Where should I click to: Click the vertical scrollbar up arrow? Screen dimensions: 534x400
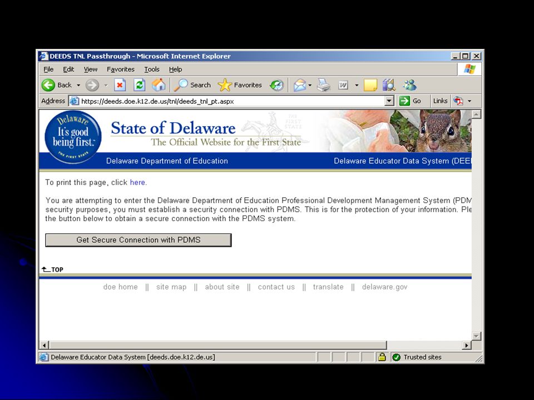tap(476, 114)
